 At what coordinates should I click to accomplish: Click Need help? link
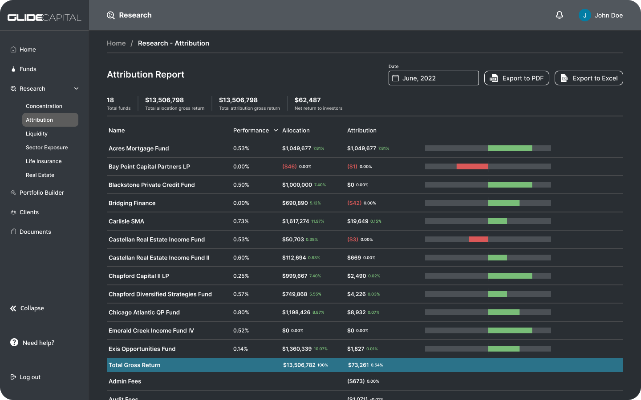38,343
